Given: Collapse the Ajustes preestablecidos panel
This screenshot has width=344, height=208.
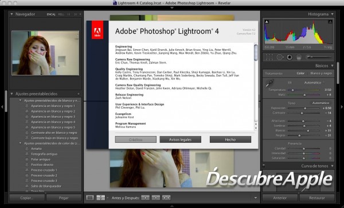Looking at the screenshot, I should pyautogui.click(x=11, y=94).
